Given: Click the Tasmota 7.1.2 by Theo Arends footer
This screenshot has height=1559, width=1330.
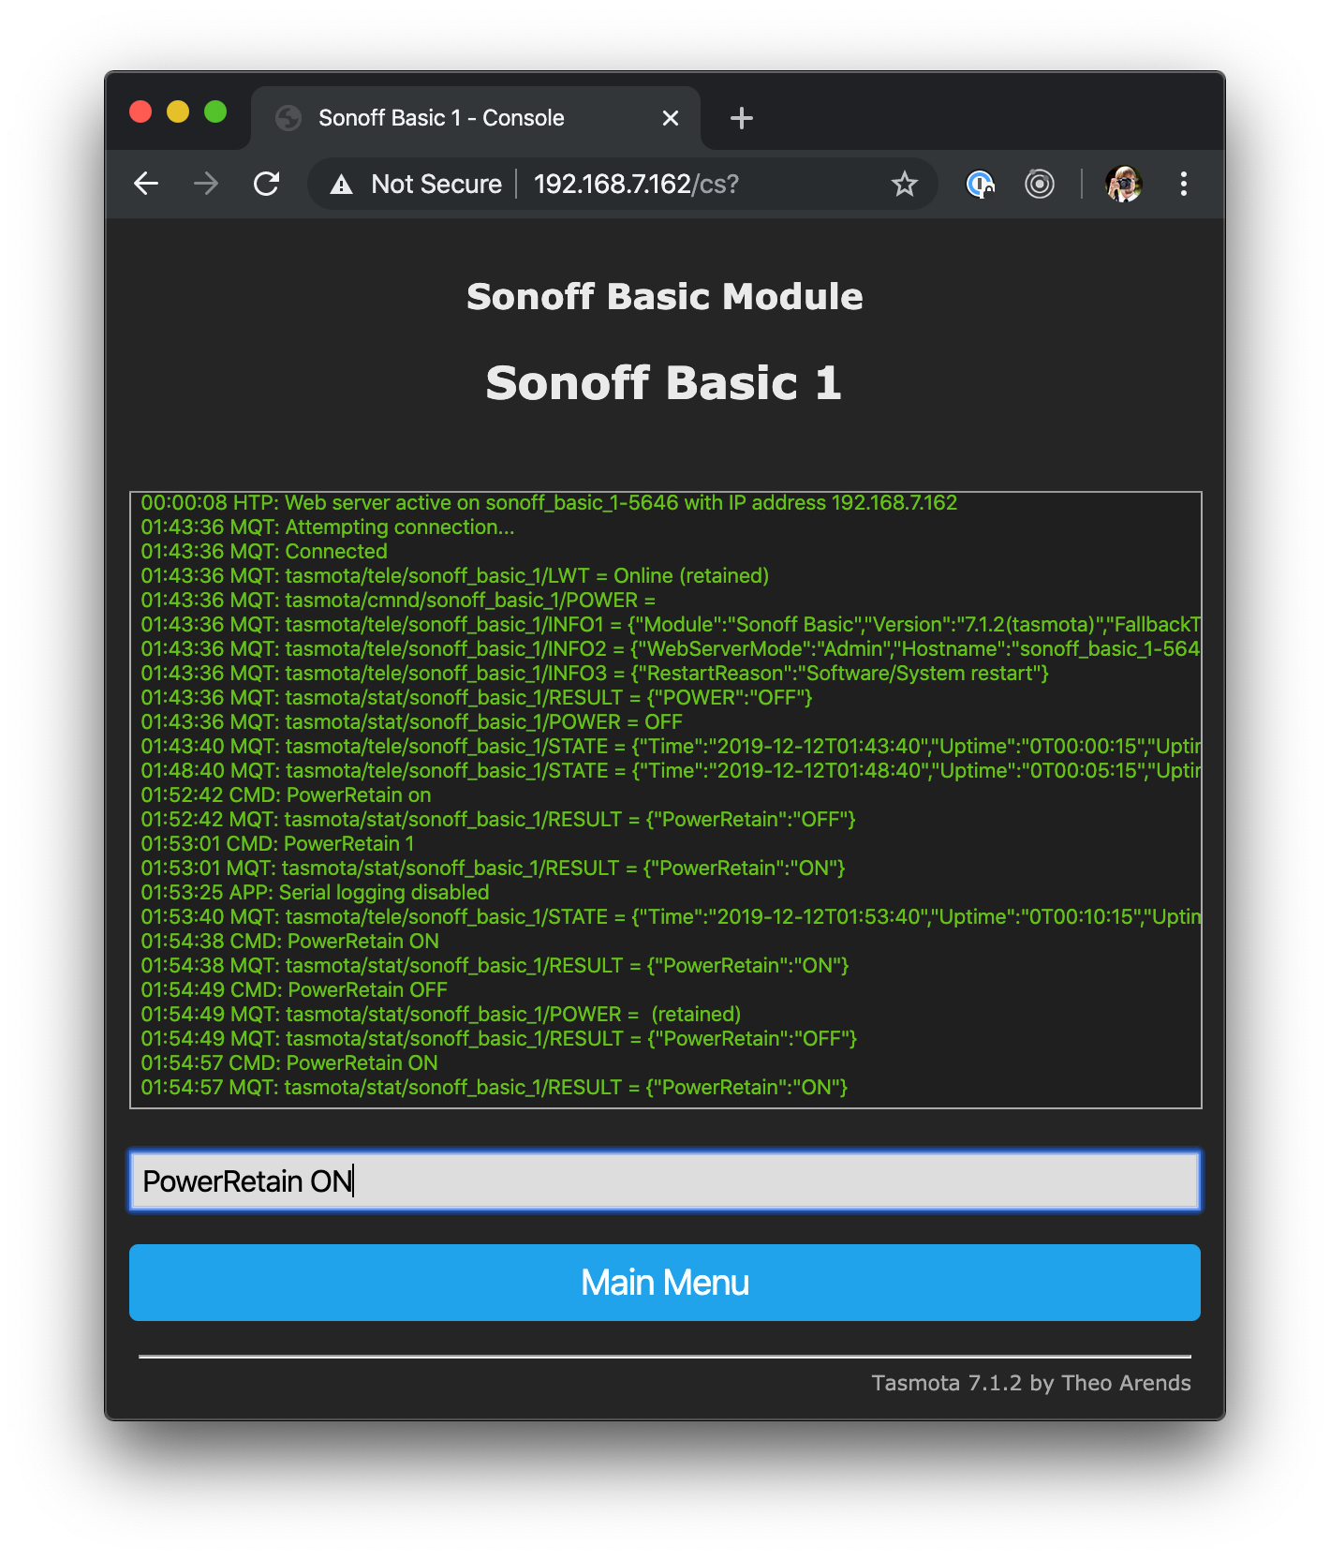Looking at the screenshot, I should click(1031, 1383).
